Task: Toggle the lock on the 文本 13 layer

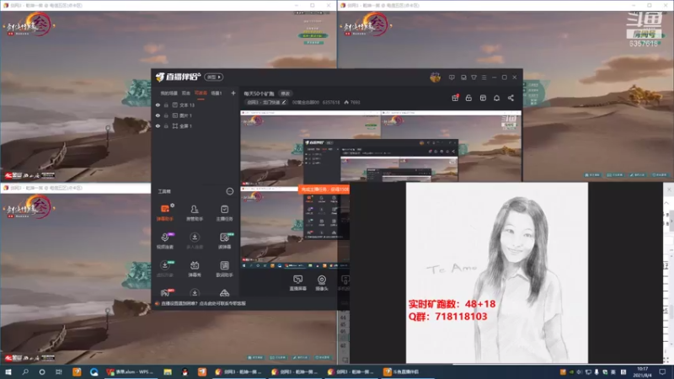Action: 166,104
